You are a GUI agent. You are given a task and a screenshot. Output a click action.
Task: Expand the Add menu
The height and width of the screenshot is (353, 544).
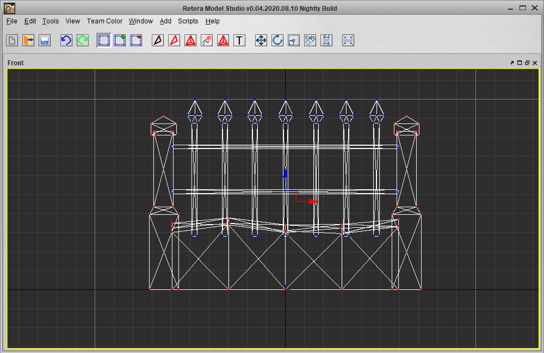pyautogui.click(x=165, y=21)
